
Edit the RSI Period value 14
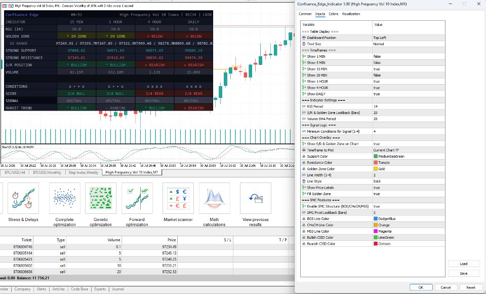point(409,106)
